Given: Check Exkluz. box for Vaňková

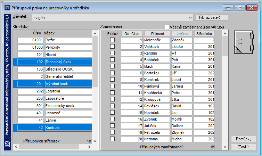Looking at the screenshot, I should 113,47.
